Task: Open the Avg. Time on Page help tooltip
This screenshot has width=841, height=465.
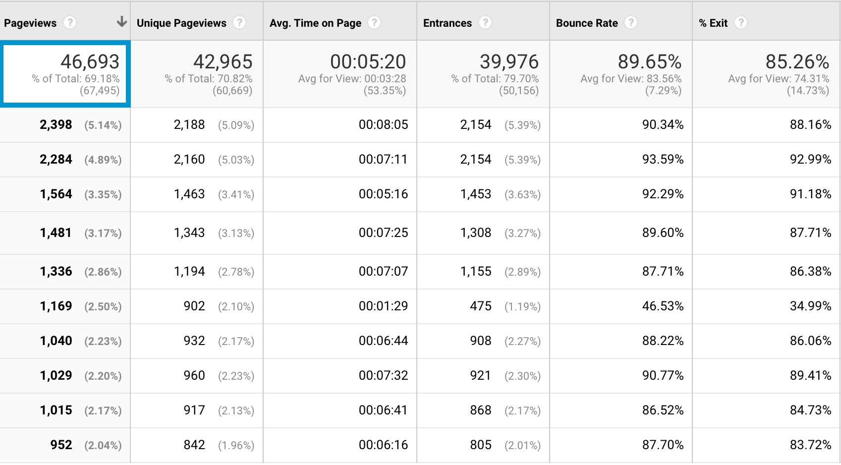Action: pyautogui.click(x=375, y=22)
